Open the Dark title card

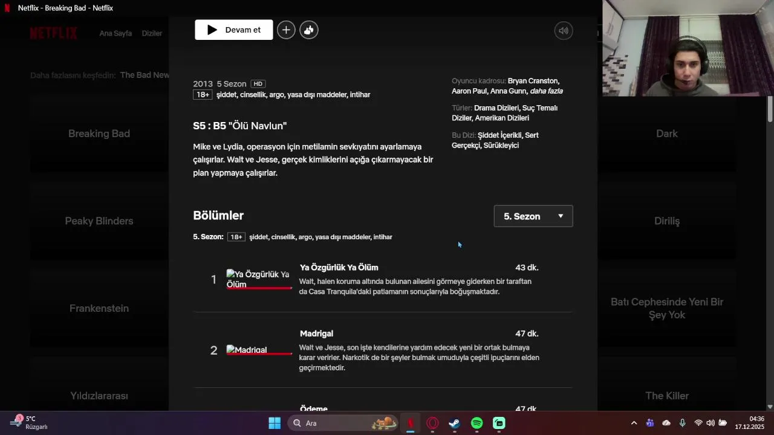click(x=667, y=134)
